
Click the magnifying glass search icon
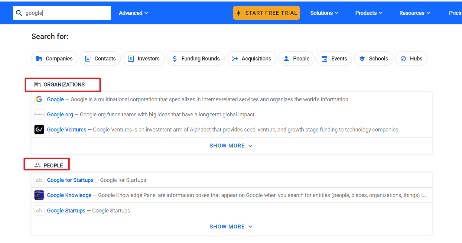pos(19,13)
